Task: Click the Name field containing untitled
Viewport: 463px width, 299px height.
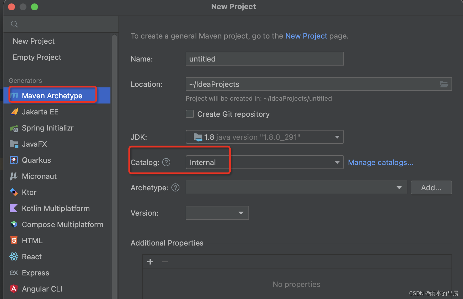Action: pos(265,59)
